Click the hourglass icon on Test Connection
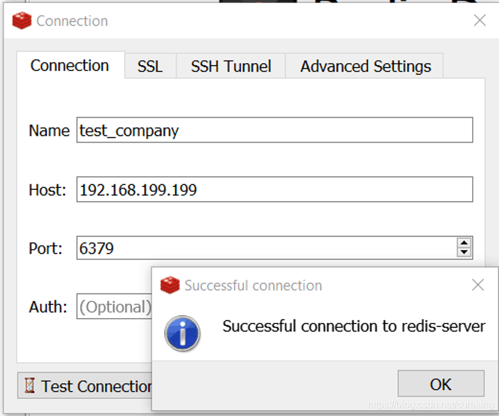This screenshot has width=499, height=416. [x=29, y=385]
